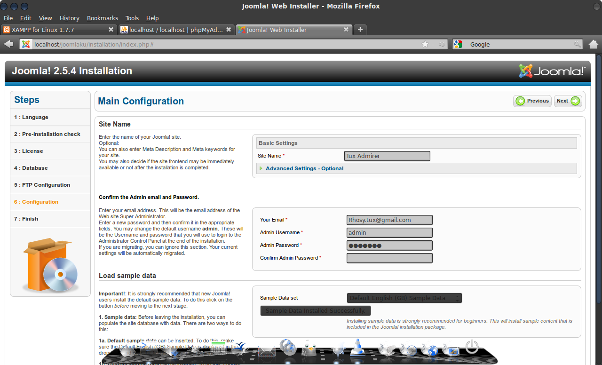
Task: Reload the page from the address bar
Action: coord(442,44)
